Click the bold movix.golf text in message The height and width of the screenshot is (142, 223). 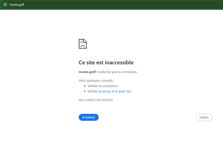(87, 72)
